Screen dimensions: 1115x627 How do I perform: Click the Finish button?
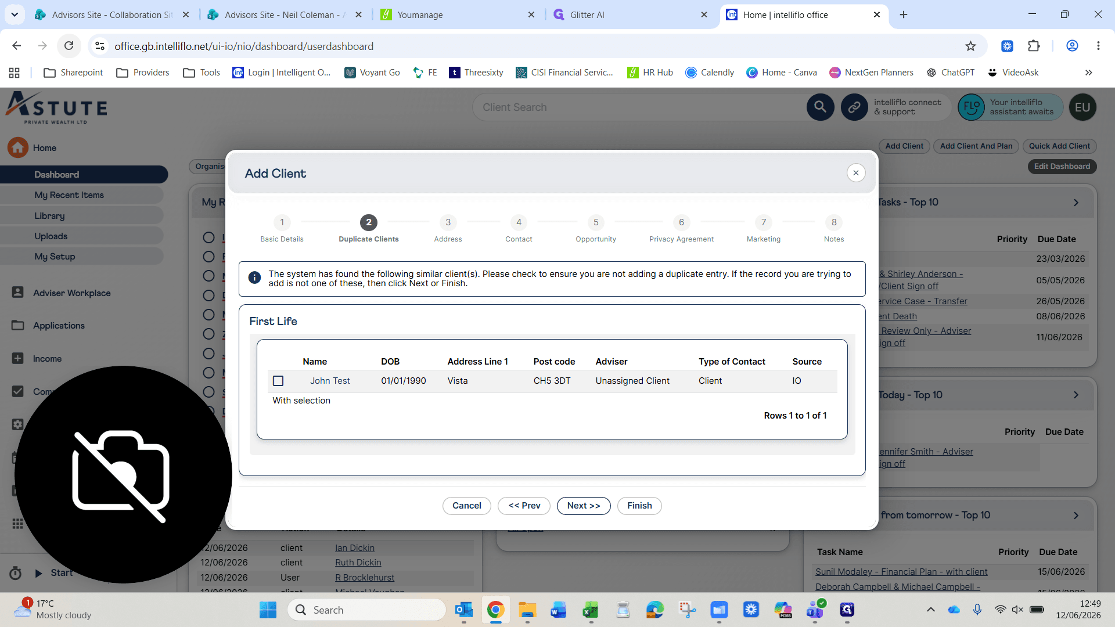tap(639, 506)
